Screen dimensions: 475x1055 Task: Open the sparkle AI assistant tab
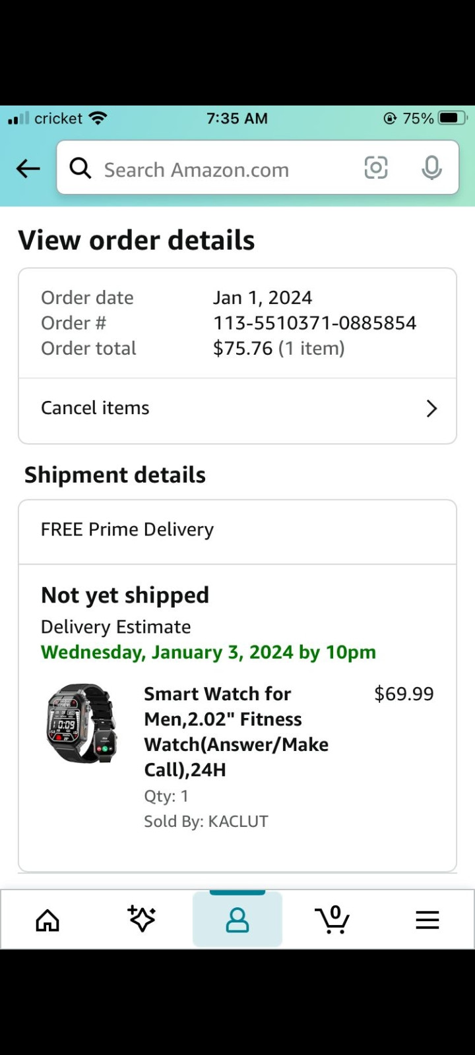142,919
